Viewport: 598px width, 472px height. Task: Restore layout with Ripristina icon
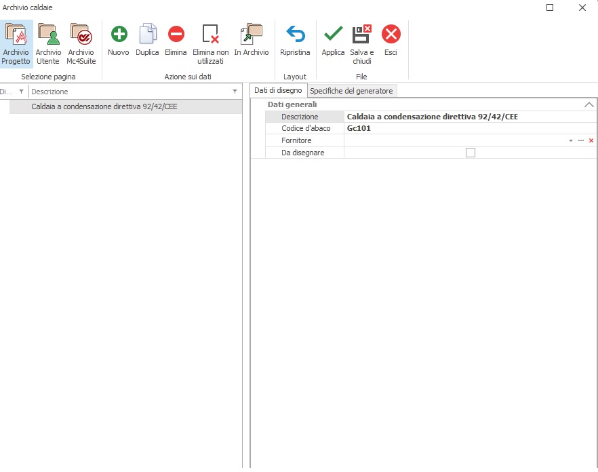point(295,35)
